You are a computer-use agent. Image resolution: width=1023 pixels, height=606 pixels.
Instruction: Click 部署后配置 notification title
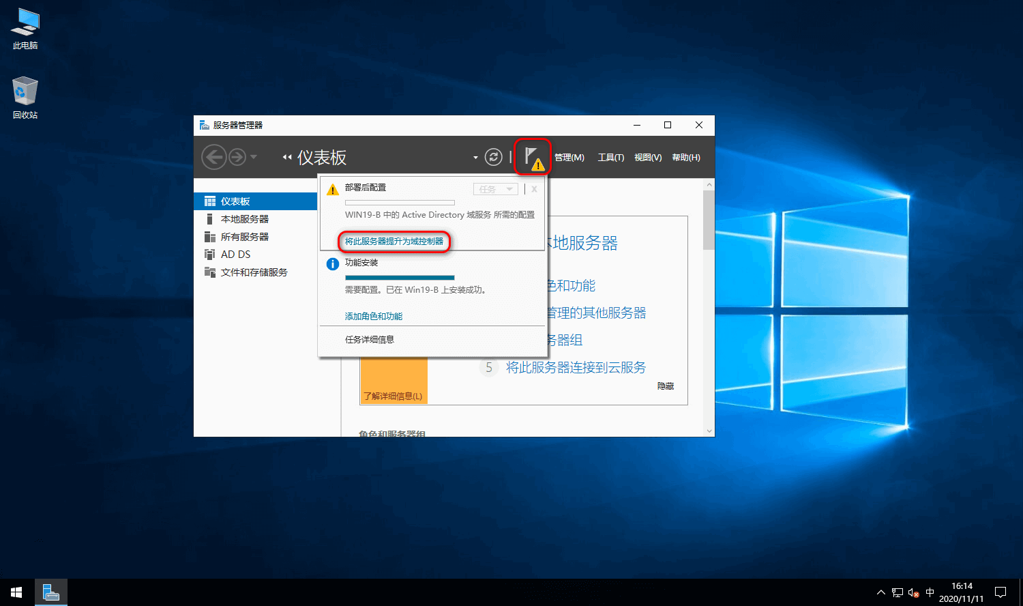pyautogui.click(x=366, y=188)
